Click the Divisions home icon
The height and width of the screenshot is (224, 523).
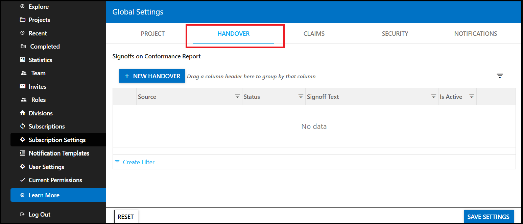point(23,113)
